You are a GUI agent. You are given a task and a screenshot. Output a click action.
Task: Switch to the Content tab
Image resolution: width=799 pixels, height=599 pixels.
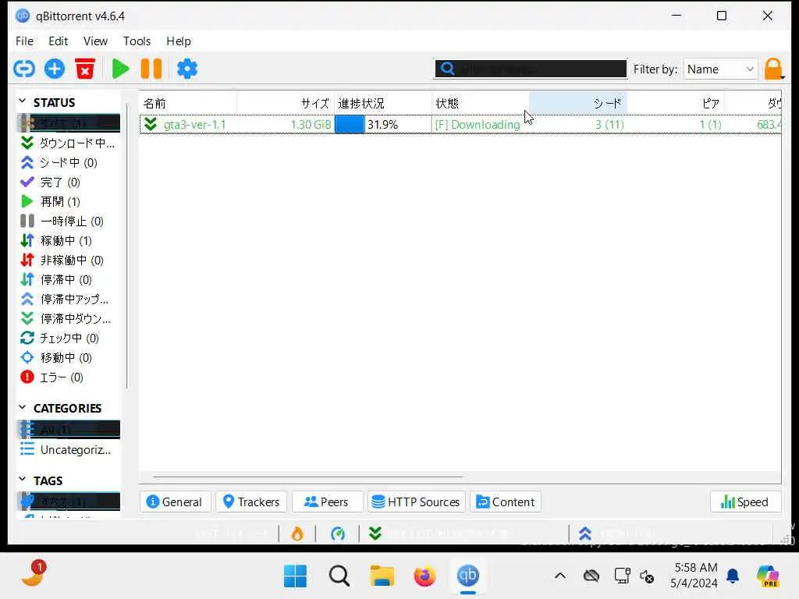505,502
